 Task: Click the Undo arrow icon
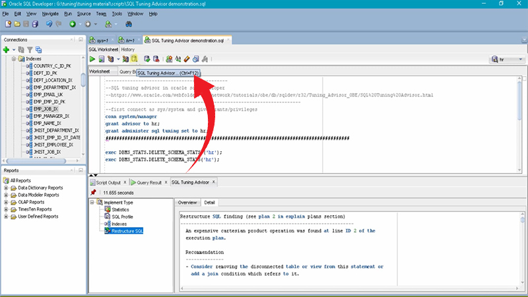tap(49, 24)
